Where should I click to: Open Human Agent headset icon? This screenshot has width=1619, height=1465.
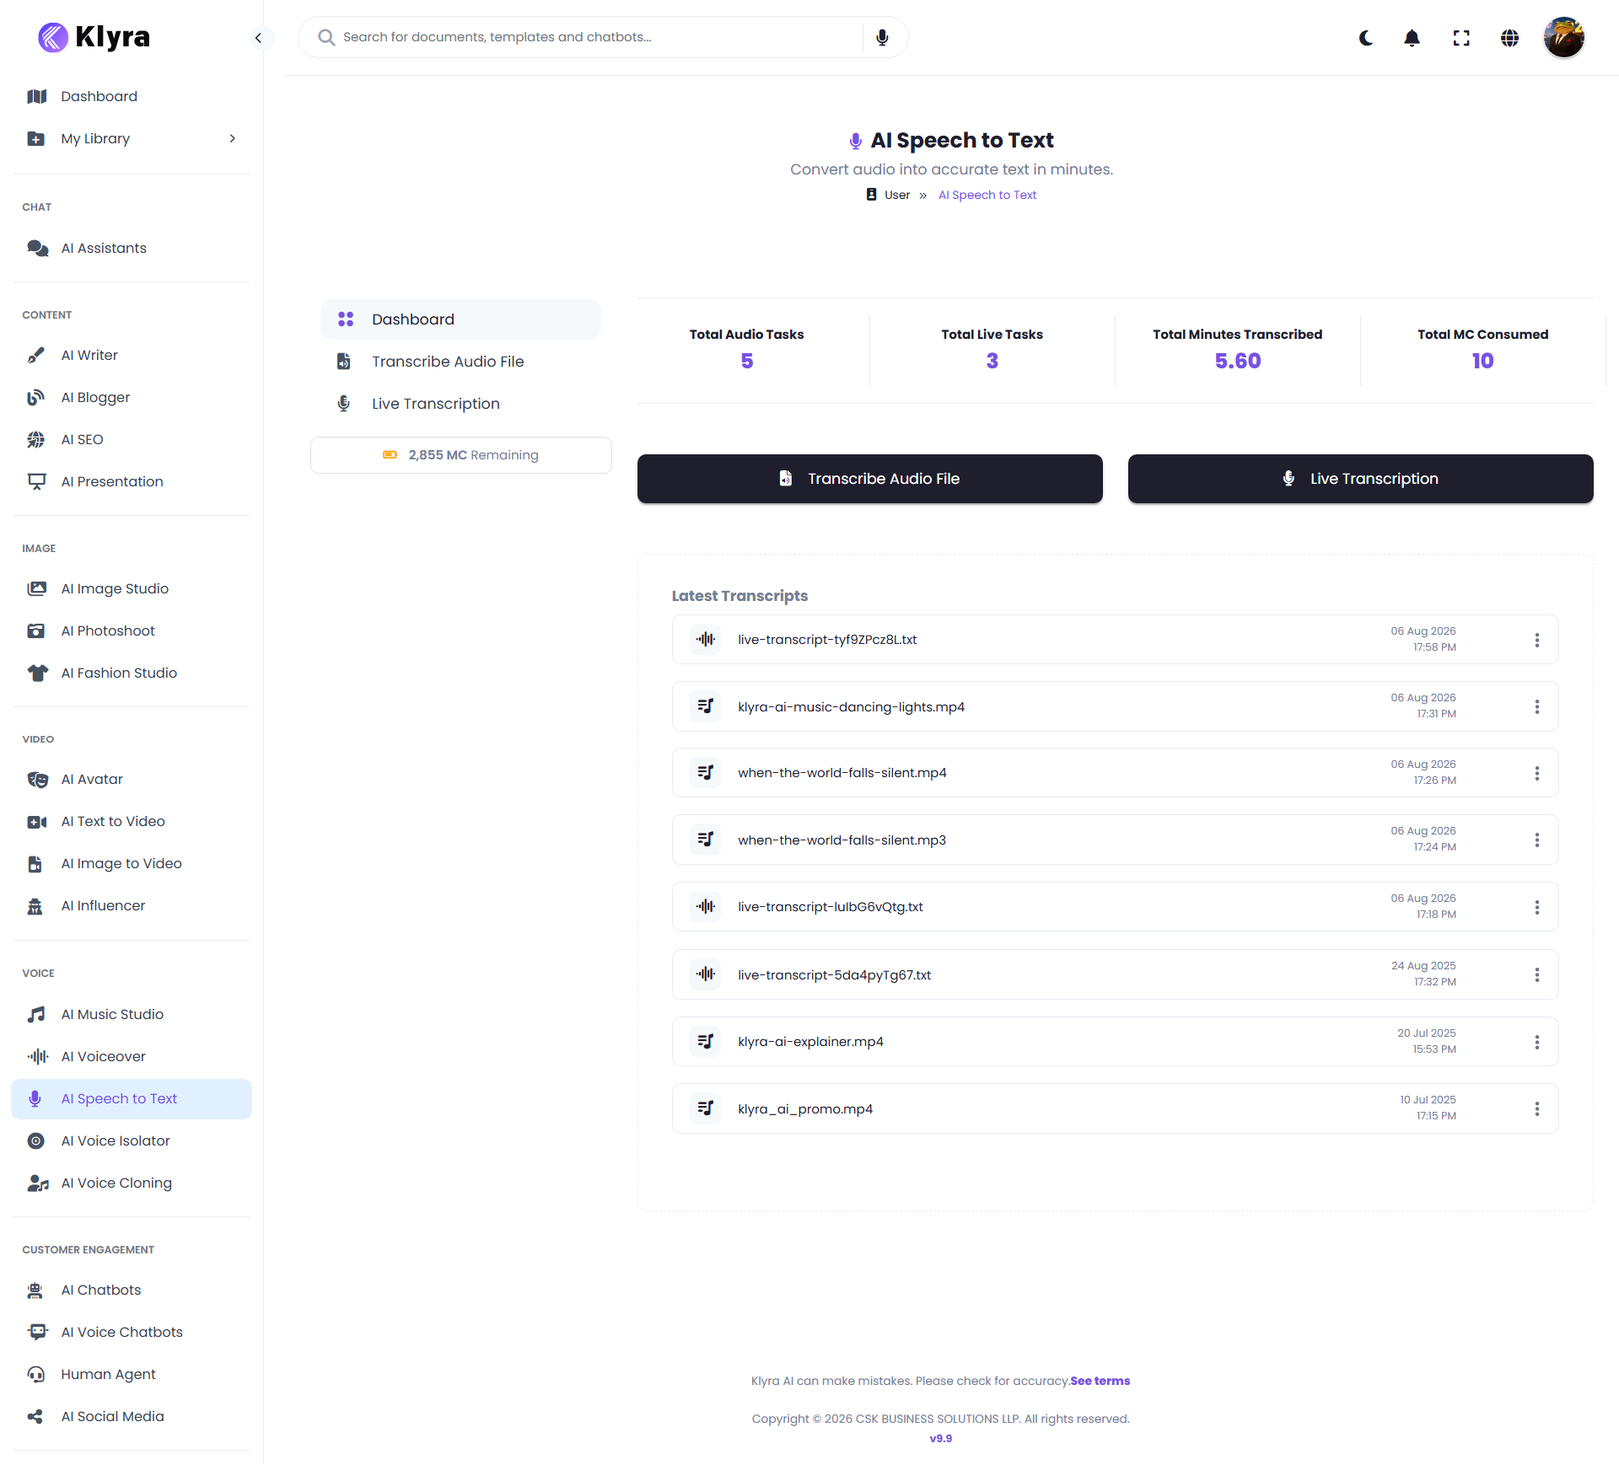[36, 1374]
